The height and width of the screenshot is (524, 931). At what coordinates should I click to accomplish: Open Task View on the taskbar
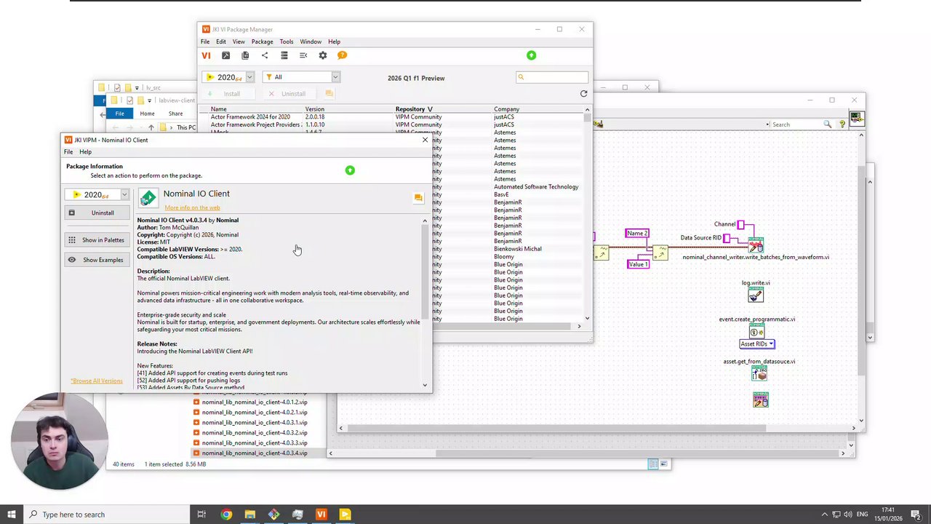pos(201,515)
